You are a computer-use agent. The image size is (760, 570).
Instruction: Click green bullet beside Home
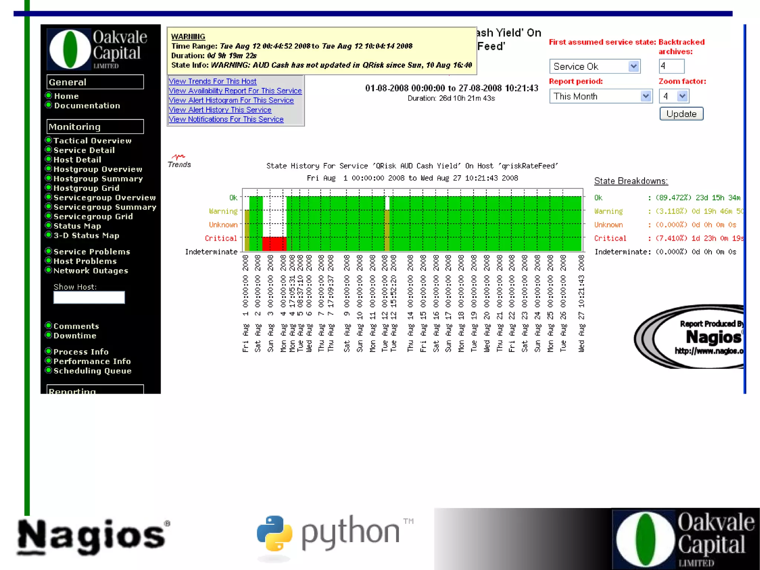[x=48, y=95]
